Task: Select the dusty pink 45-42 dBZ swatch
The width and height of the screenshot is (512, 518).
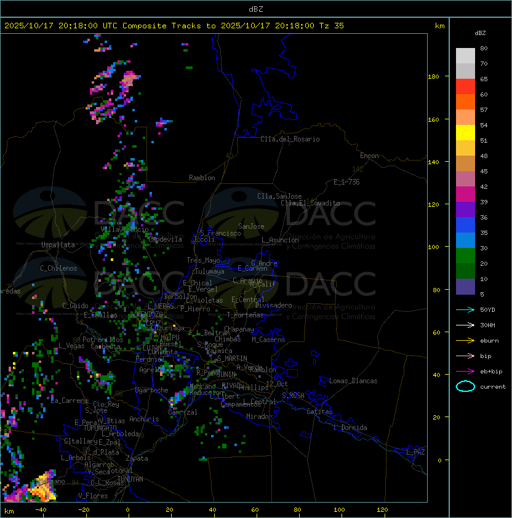Action: click(x=465, y=179)
